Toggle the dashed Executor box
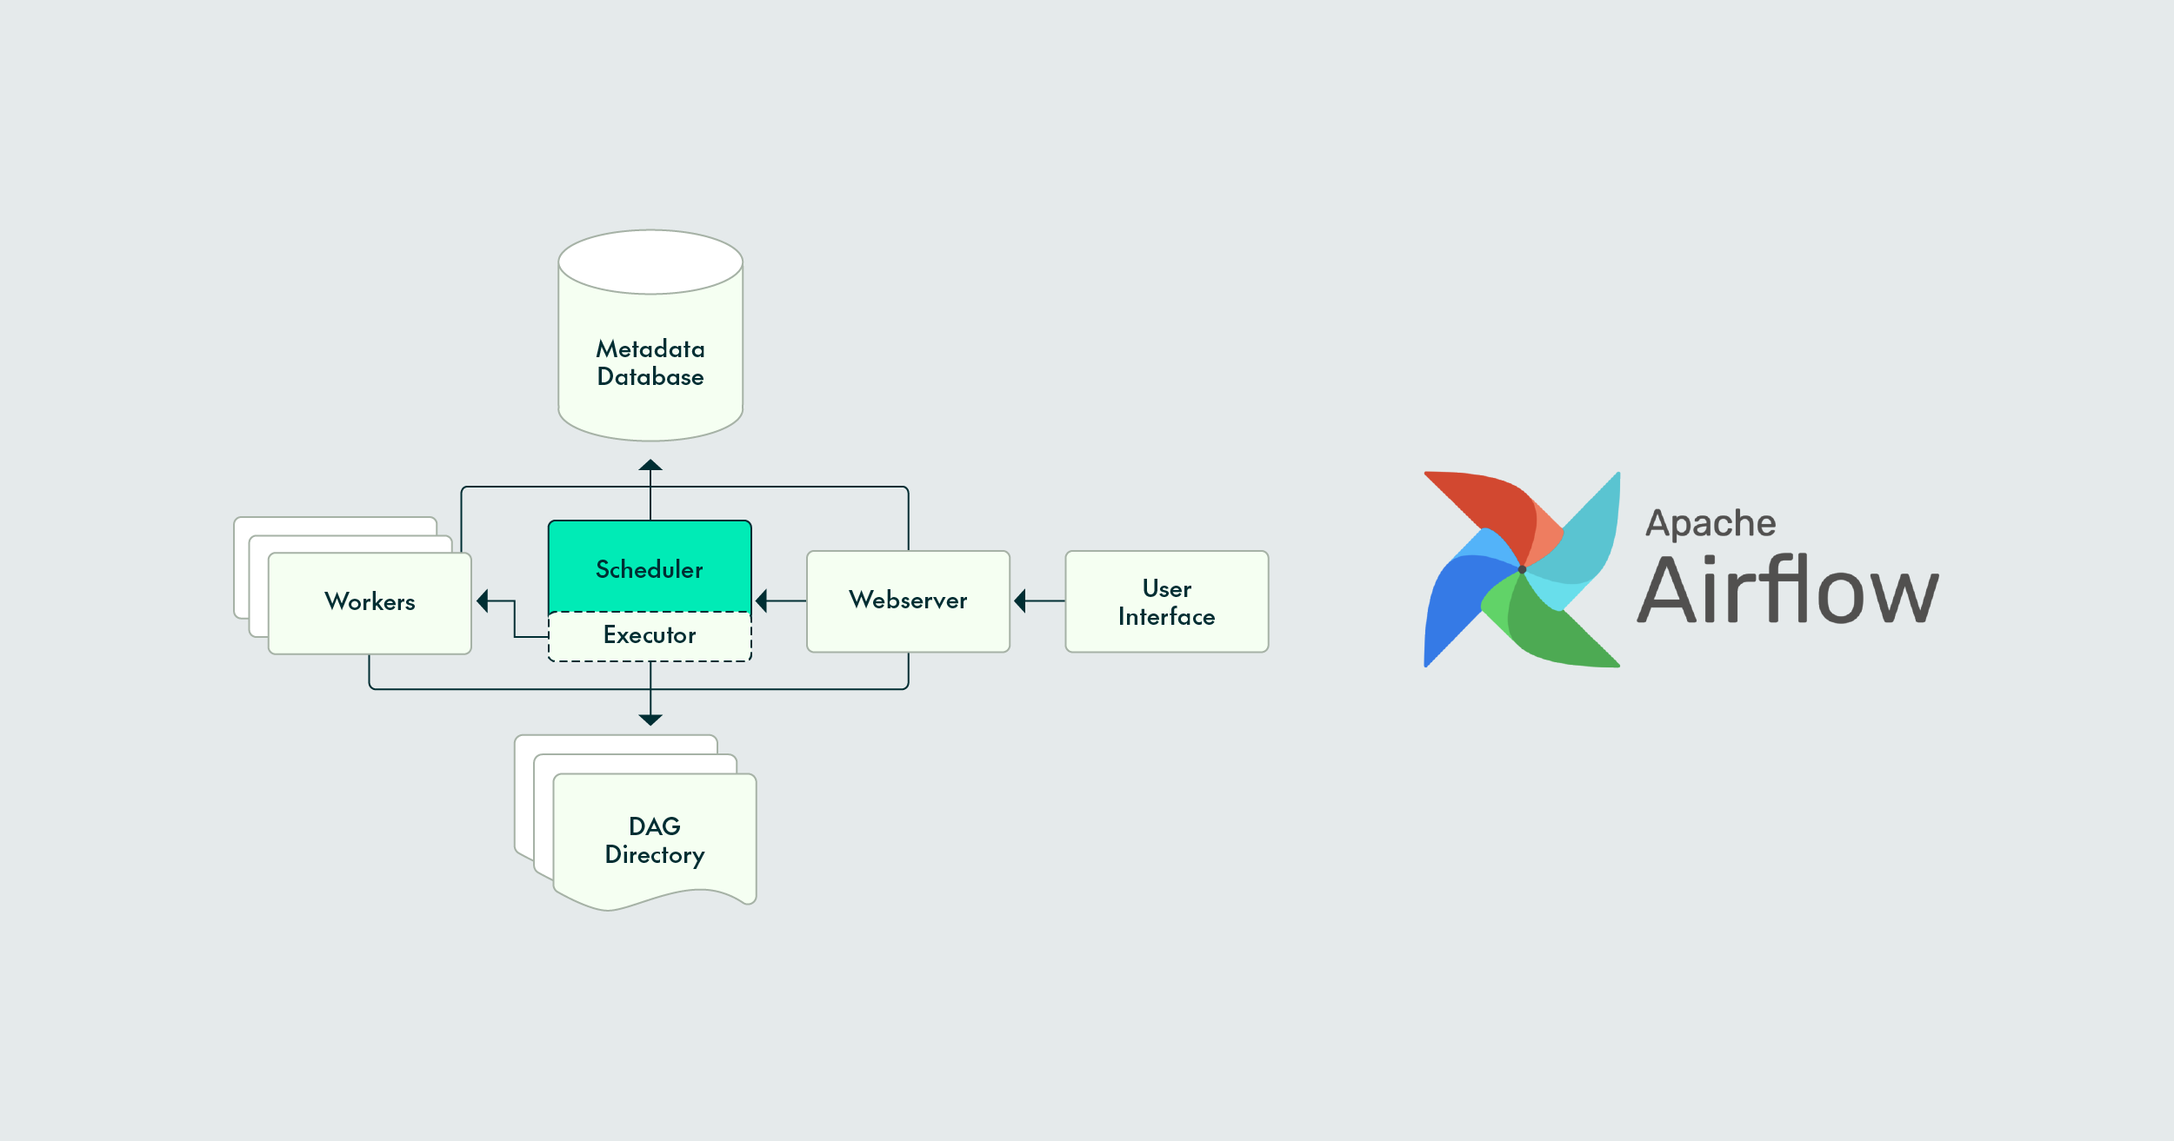Image resolution: width=2174 pixels, height=1141 pixels. click(649, 635)
